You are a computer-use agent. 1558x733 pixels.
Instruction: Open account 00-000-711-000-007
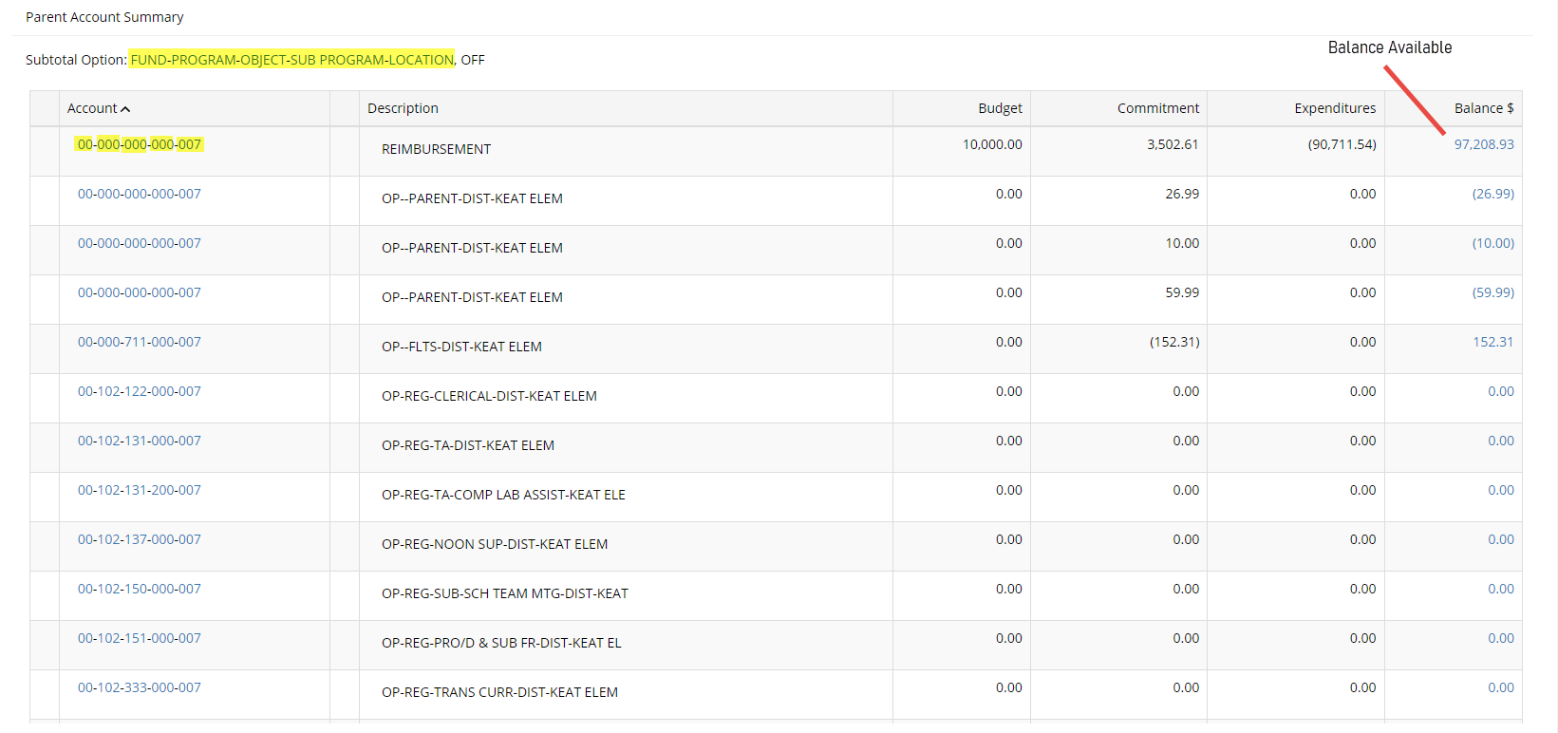tap(140, 342)
